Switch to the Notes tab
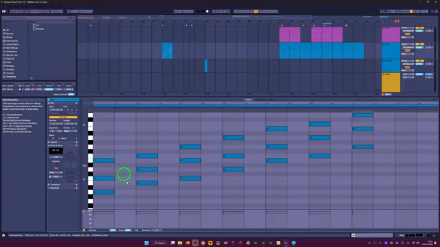This screenshot has width=440, height=247. tap(248, 99)
